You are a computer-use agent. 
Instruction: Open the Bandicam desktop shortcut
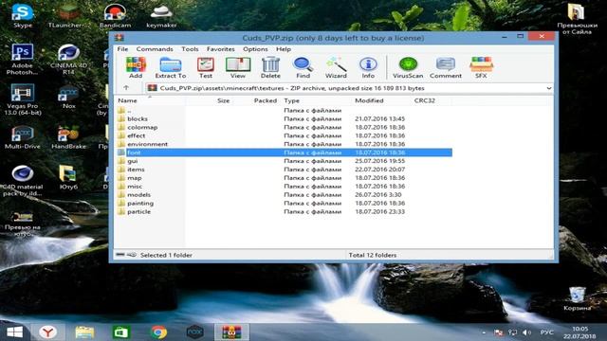tap(115, 16)
